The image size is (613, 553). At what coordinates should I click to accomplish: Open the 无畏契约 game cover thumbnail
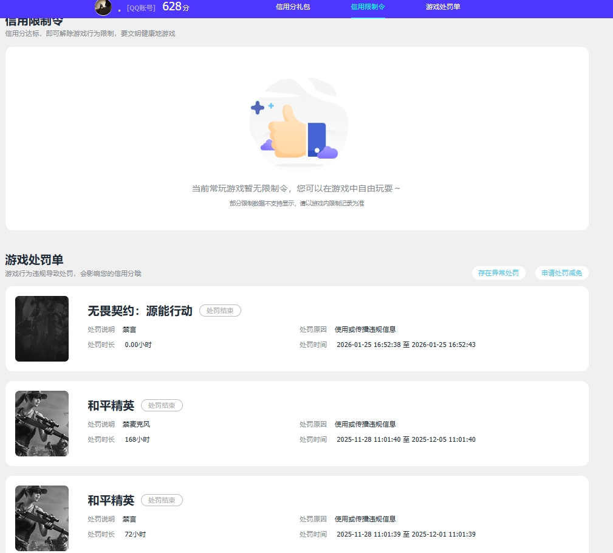(42, 329)
